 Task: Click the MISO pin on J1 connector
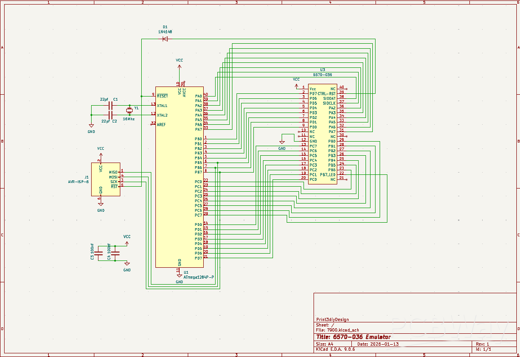(x=113, y=172)
